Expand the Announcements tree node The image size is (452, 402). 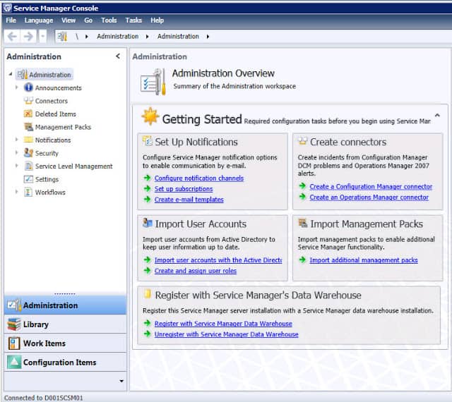coord(16,87)
